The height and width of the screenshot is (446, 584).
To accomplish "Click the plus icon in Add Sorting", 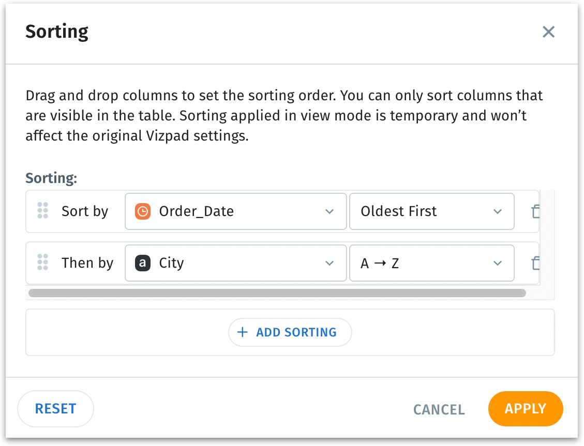I will click(242, 332).
